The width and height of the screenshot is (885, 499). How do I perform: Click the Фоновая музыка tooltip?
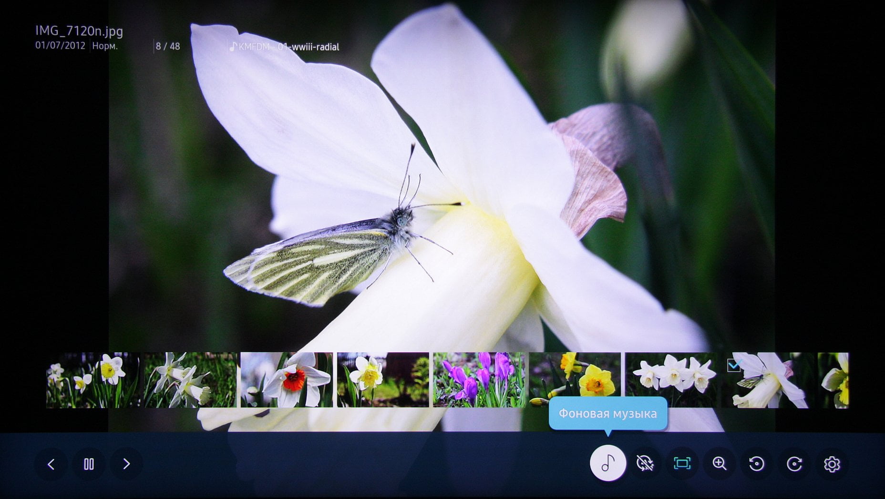click(608, 413)
